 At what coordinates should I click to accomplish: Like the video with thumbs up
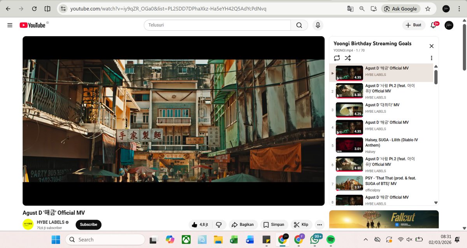pyautogui.click(x=200, y=225)
